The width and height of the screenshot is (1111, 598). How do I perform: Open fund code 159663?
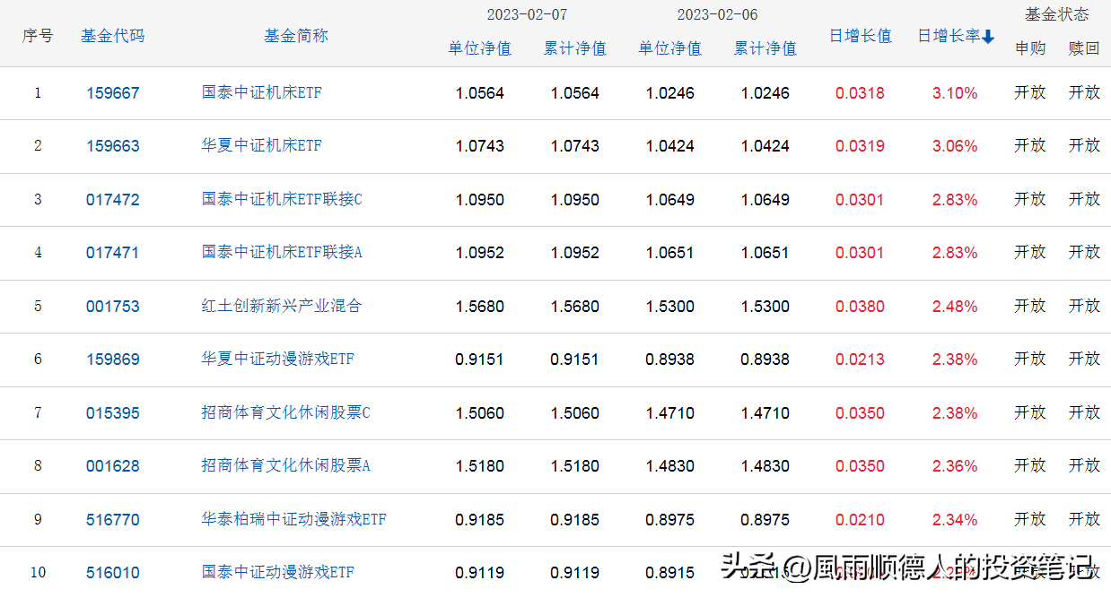coord(113,146)
